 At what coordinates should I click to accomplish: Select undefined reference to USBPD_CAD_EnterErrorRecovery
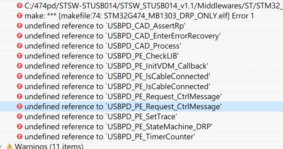(142, 36)
